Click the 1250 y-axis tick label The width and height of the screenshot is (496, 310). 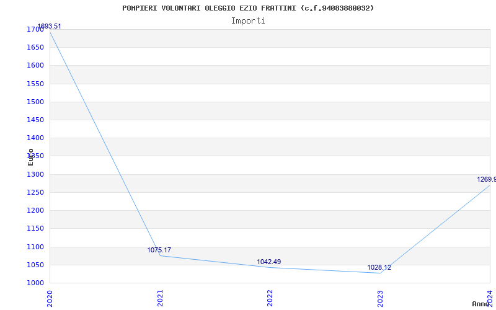[x=35, y=192]
